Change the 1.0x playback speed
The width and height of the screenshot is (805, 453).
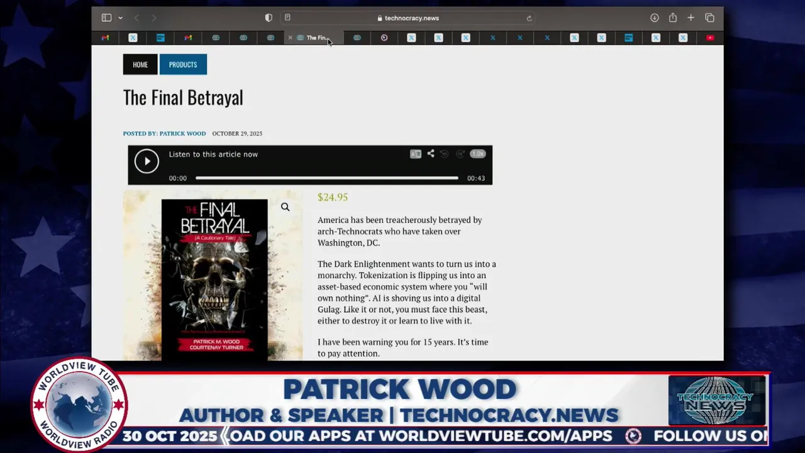point(478,154)
